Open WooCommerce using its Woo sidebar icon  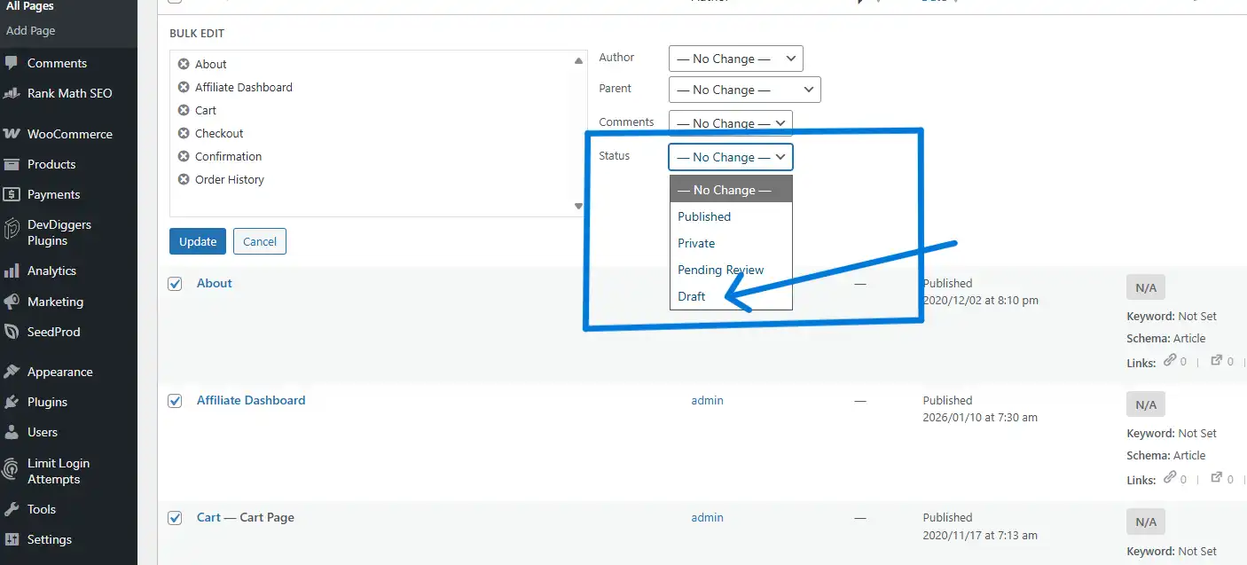12,134
